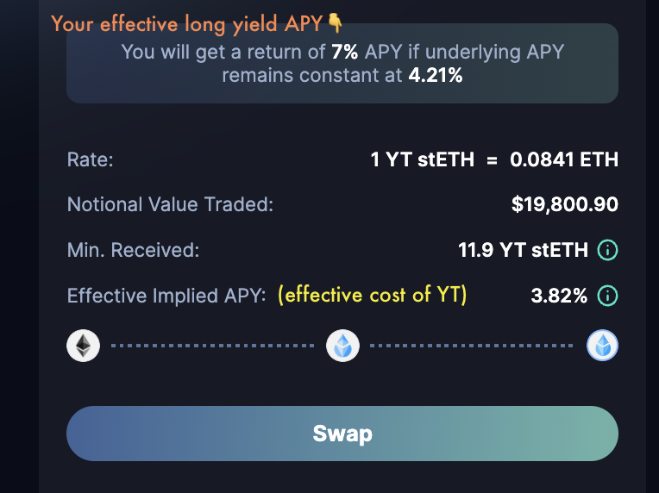Click the yellow "(effective cost of YT)" note
The height and width of the screenshot is (493, 659).
(372, 295)
